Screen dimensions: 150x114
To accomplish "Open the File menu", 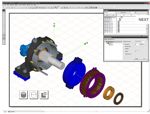I will [x=5, y=5].
